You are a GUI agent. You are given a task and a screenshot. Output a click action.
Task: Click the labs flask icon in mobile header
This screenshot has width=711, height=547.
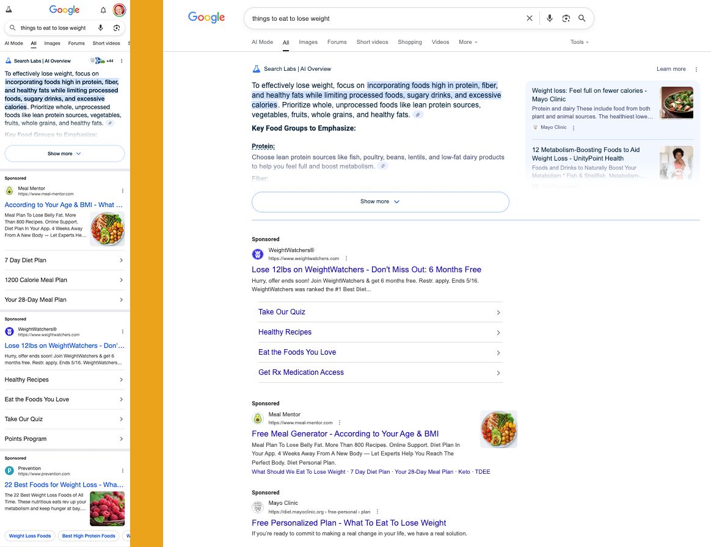(9, 10)
